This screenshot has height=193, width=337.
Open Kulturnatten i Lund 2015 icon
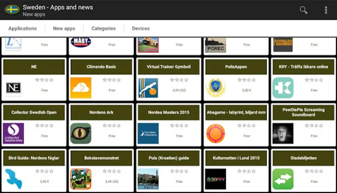(215, 179)
